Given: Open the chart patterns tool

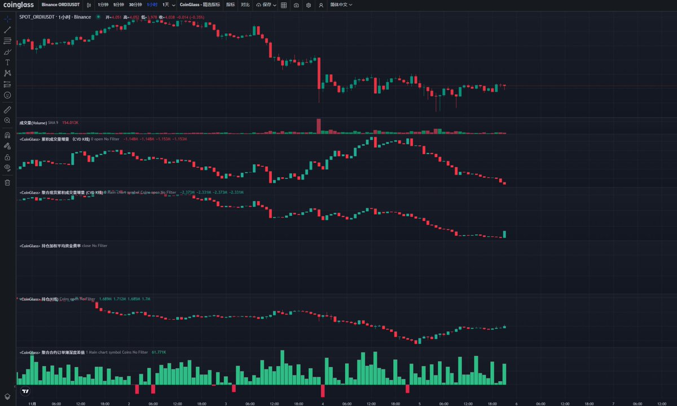Looking at the screenshot, I should pos(7,73).
